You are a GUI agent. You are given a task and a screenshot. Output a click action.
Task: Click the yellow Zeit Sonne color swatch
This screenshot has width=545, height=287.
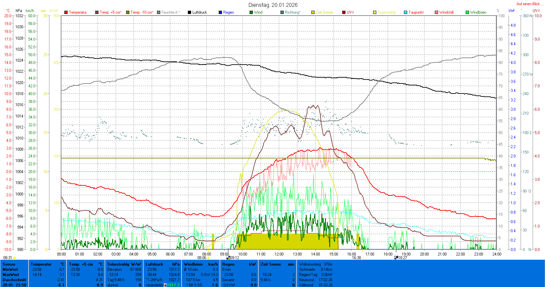[x=313, y=12]
